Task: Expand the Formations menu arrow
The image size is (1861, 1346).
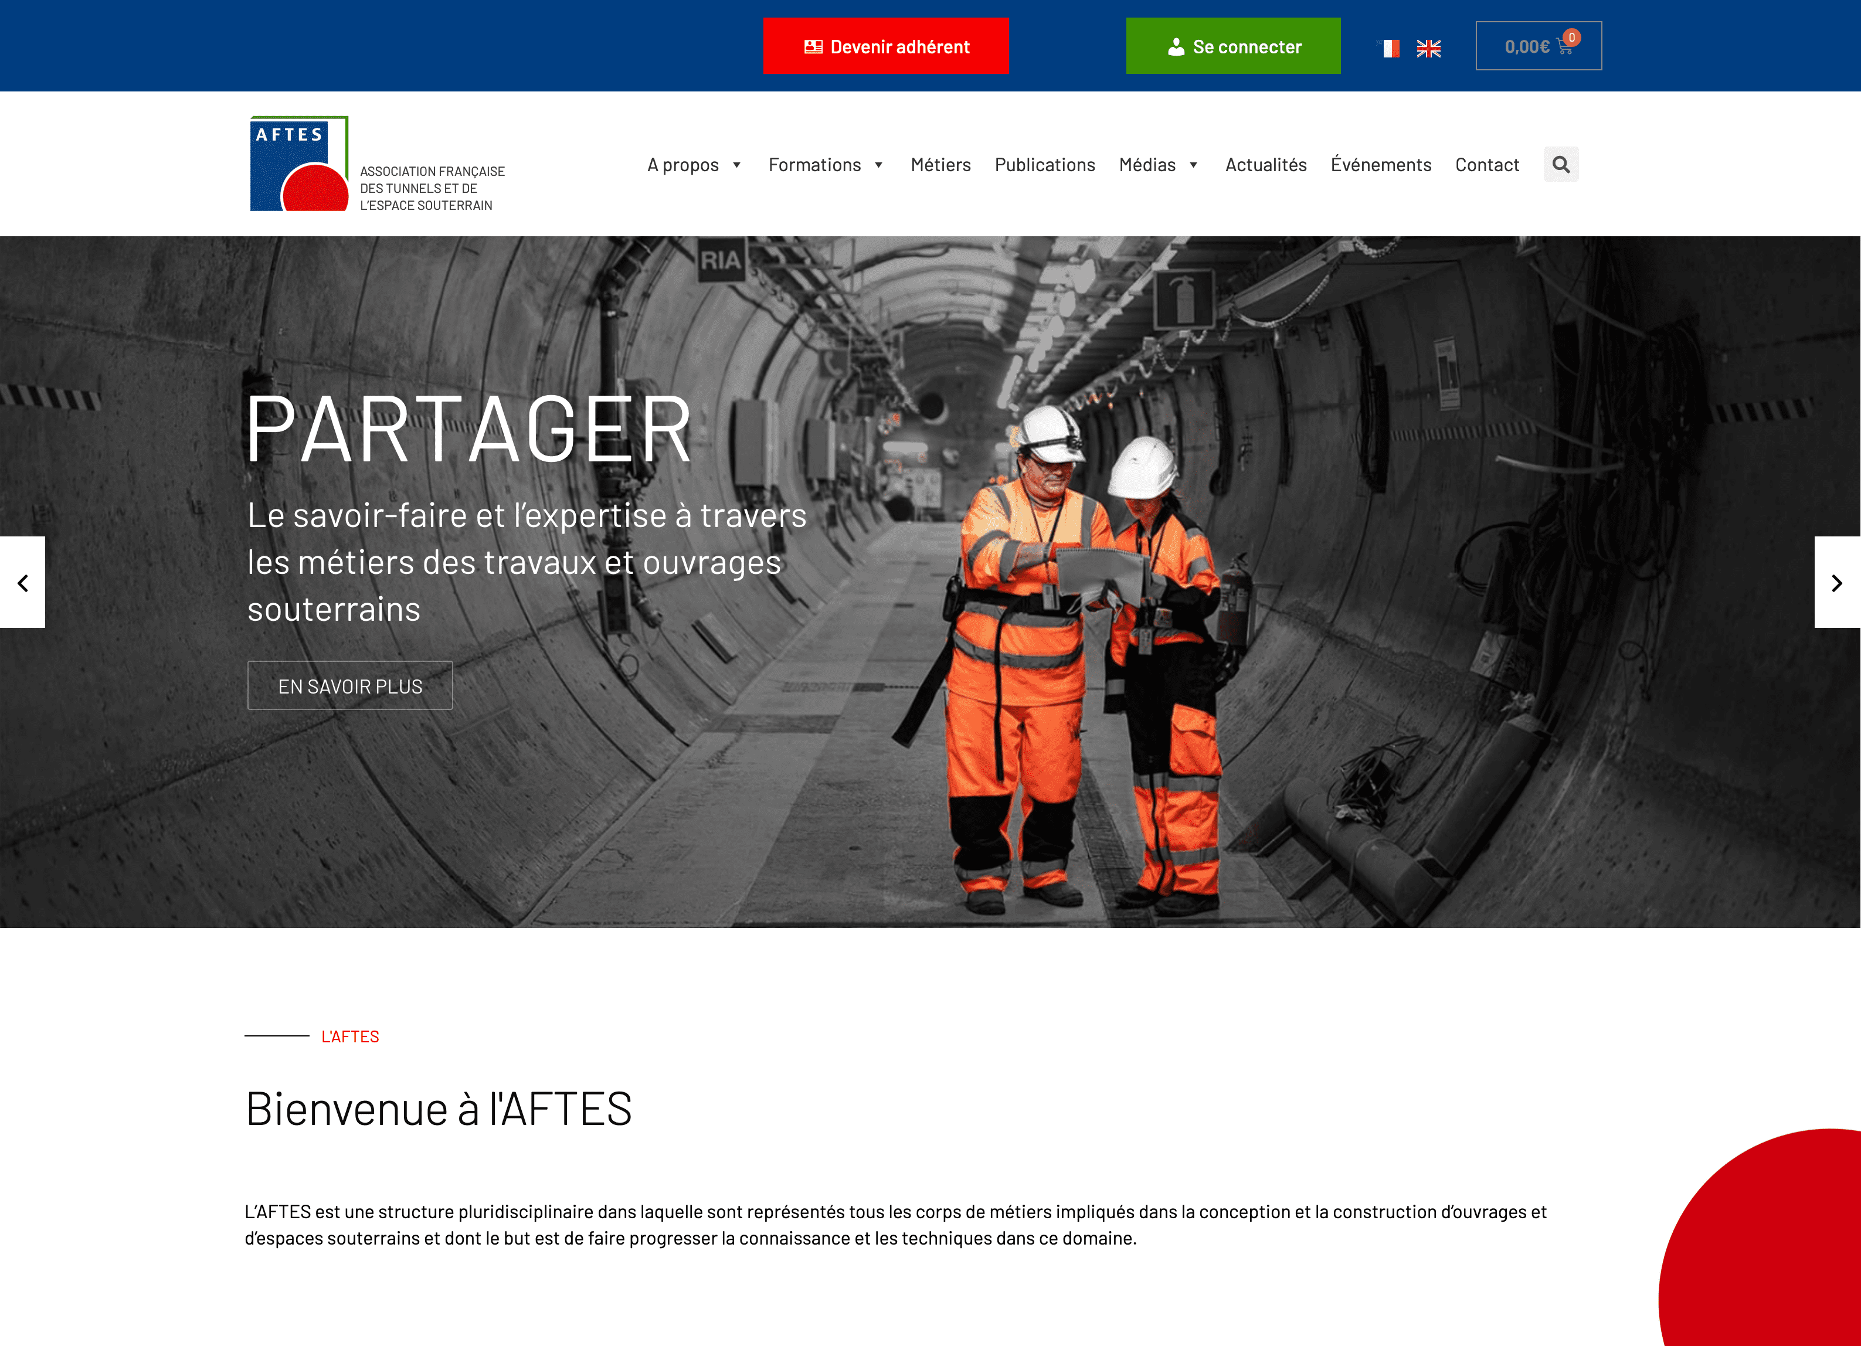Action: point(879,165)
